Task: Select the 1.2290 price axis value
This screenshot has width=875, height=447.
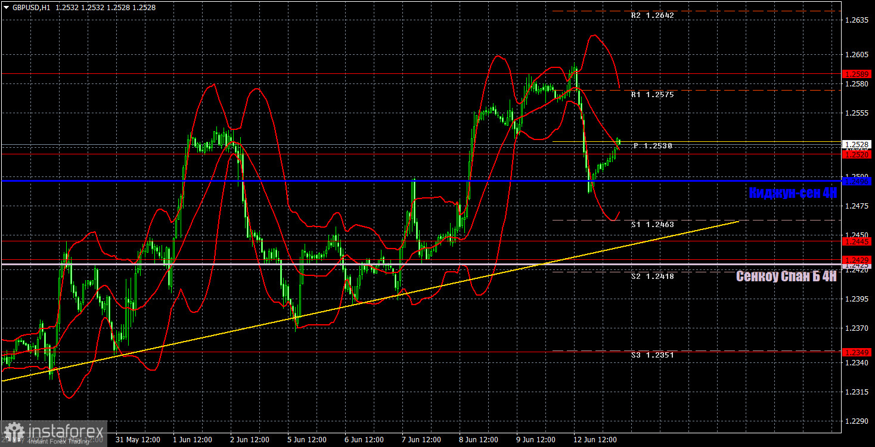Action: click(857, 421)
